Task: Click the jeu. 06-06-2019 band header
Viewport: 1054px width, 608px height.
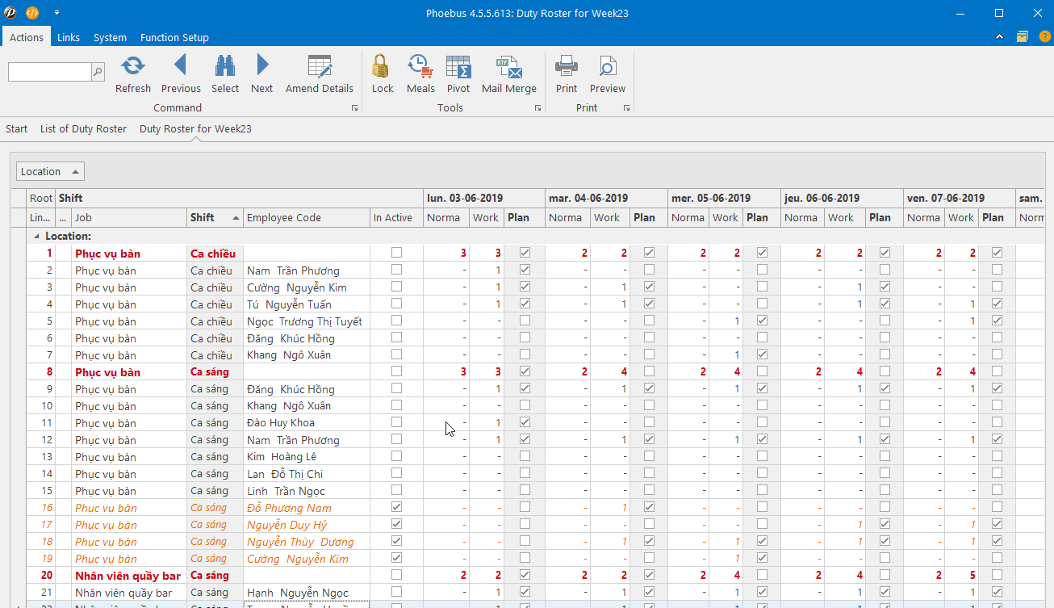Action: coord(843,198)
